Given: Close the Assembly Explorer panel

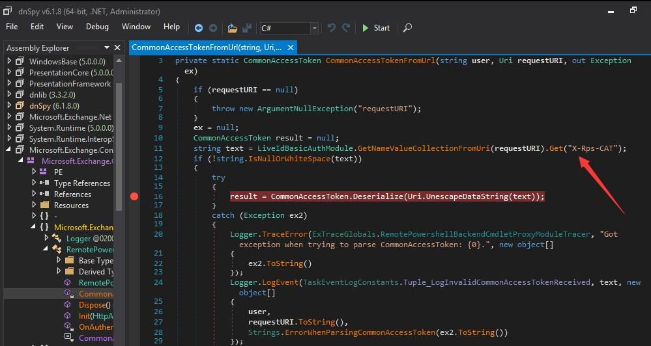Looking at the screenshot, I should point(117,47).
